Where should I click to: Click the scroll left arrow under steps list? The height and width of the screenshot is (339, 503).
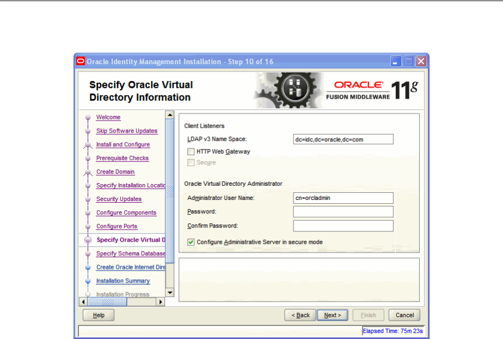pos(83,302)
